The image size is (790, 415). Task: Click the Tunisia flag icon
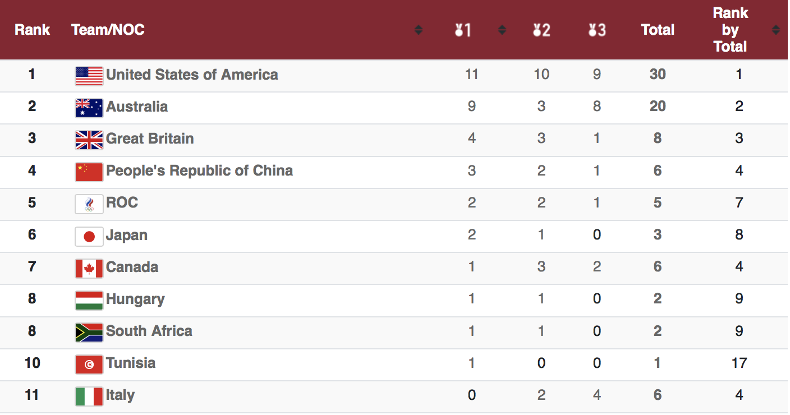pyautogui.click(x=89, y=364)
